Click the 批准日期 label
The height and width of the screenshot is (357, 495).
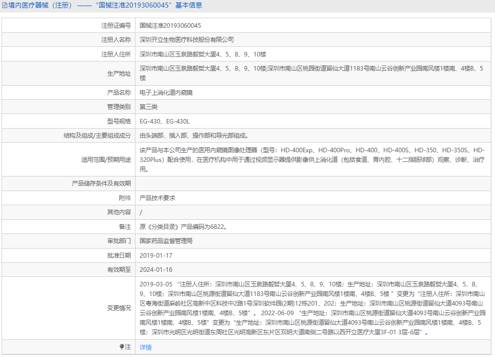click(x=119, y=256)
